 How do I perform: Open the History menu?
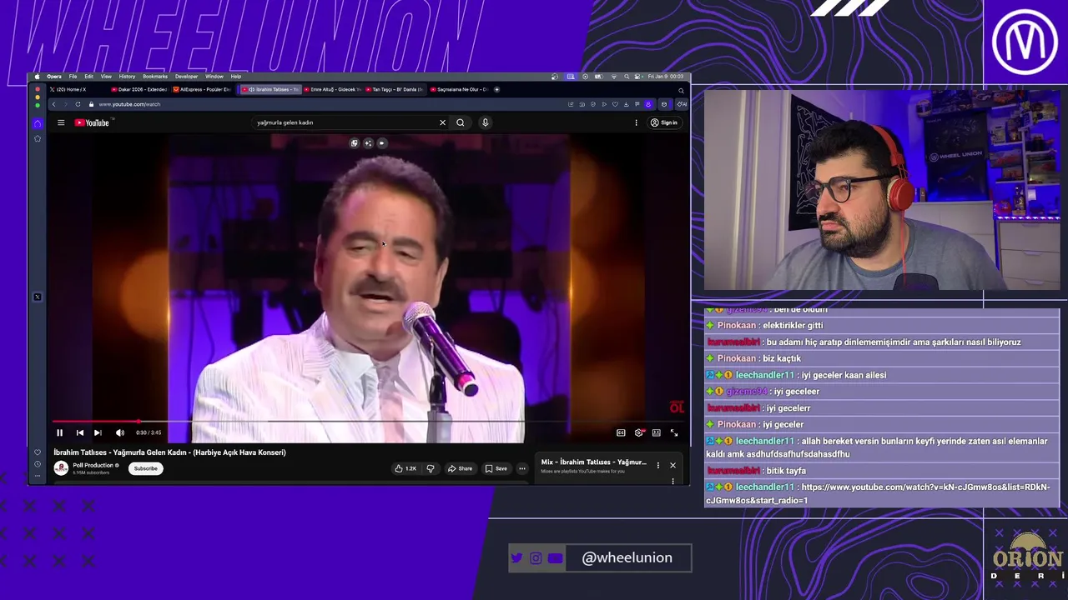point(127,76)
